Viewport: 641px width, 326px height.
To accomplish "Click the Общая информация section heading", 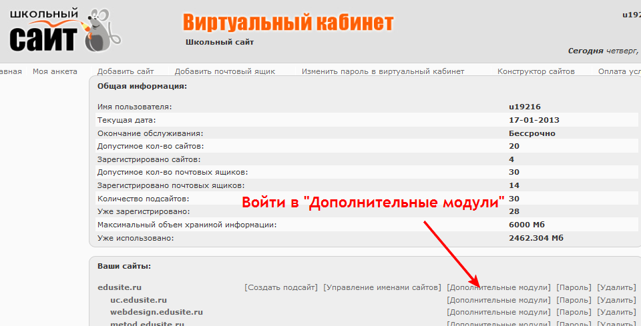I will click(142, 87).
